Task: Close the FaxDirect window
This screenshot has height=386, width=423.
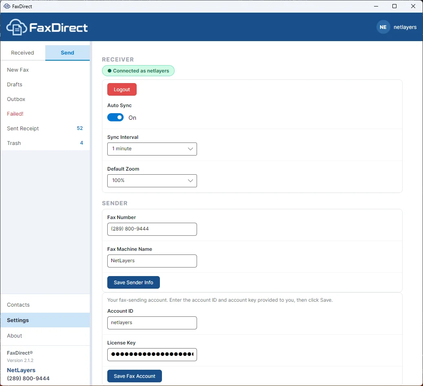Action: point(413,6)
